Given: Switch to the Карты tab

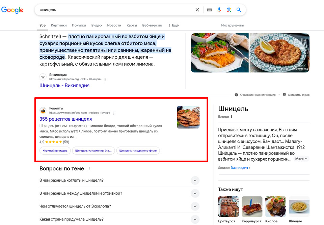Looking at the screenshot, I should pos(132,25).
